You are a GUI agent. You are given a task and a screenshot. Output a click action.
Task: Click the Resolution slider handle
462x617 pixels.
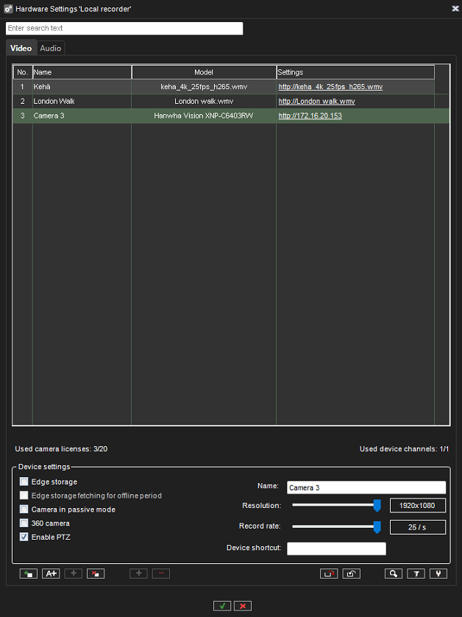coord(377,506)
